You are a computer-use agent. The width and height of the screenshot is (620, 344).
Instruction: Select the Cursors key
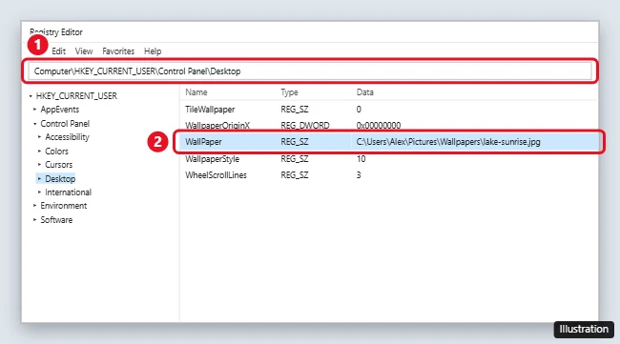click(x=58, y=165)
